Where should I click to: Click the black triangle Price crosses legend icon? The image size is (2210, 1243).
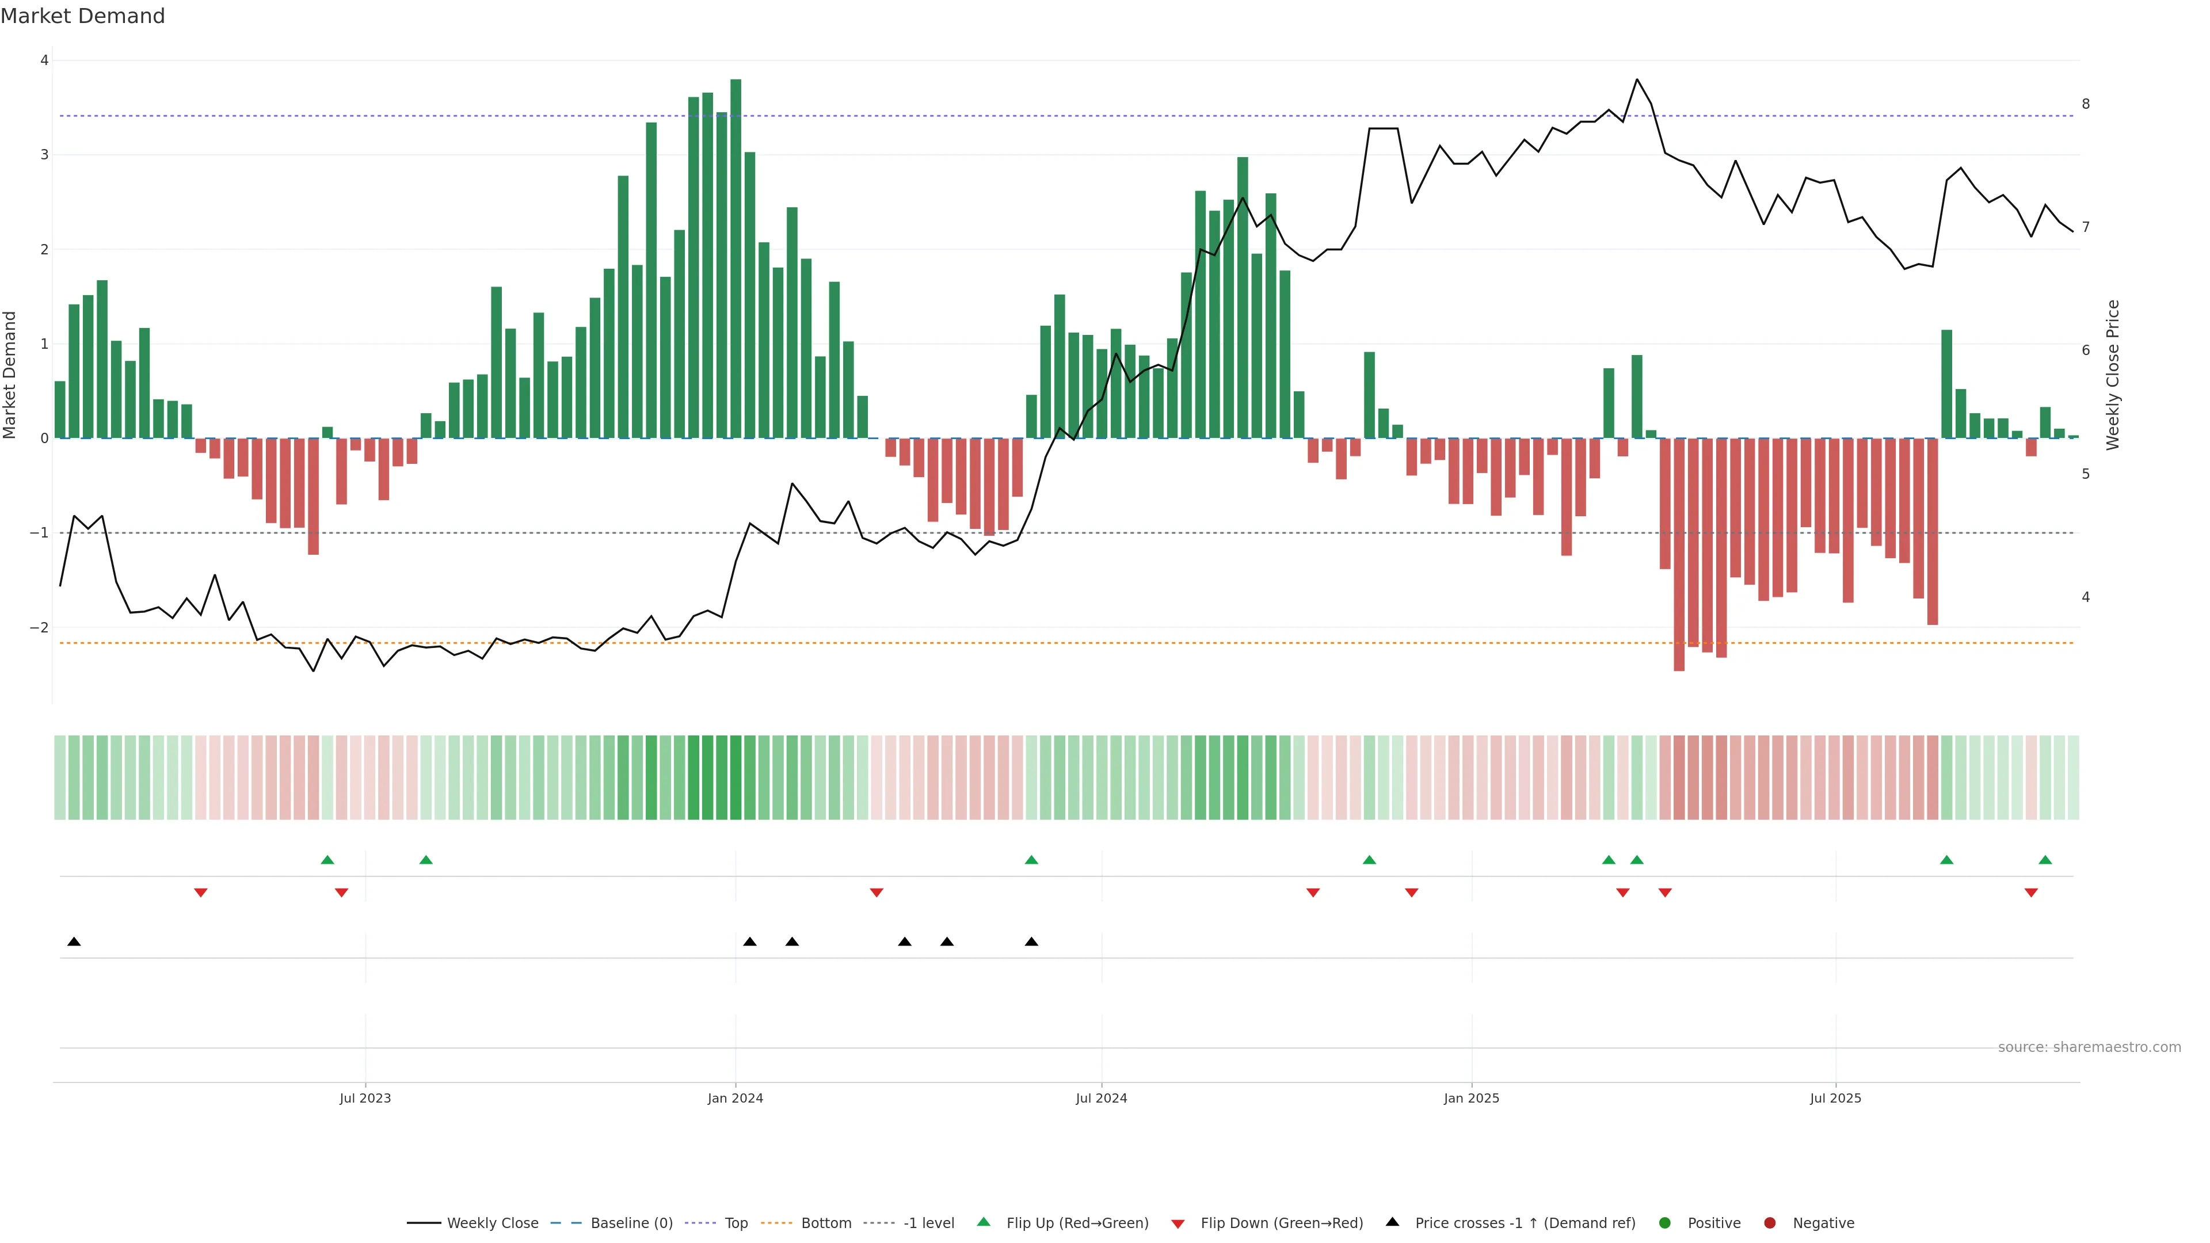pyautogui.click(x=1392, y=1222)
